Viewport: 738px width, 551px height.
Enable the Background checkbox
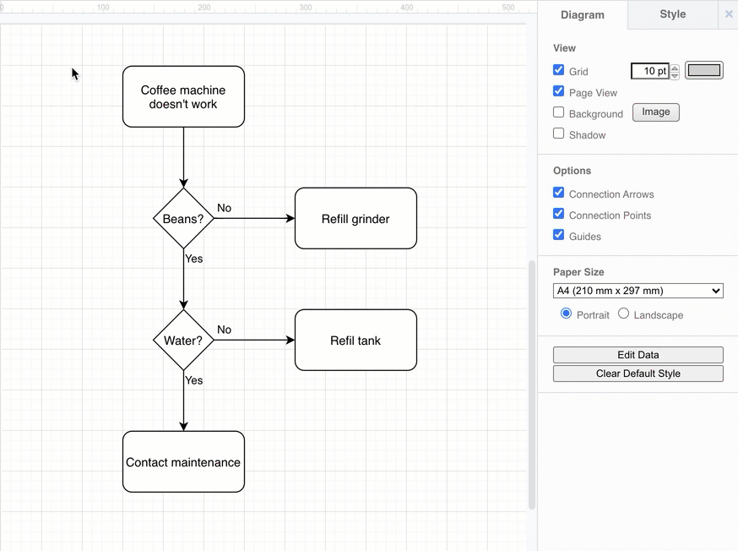(558, 112)
